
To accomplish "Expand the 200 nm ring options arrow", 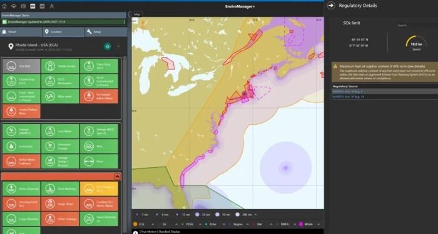I will (x=256, y=215).
